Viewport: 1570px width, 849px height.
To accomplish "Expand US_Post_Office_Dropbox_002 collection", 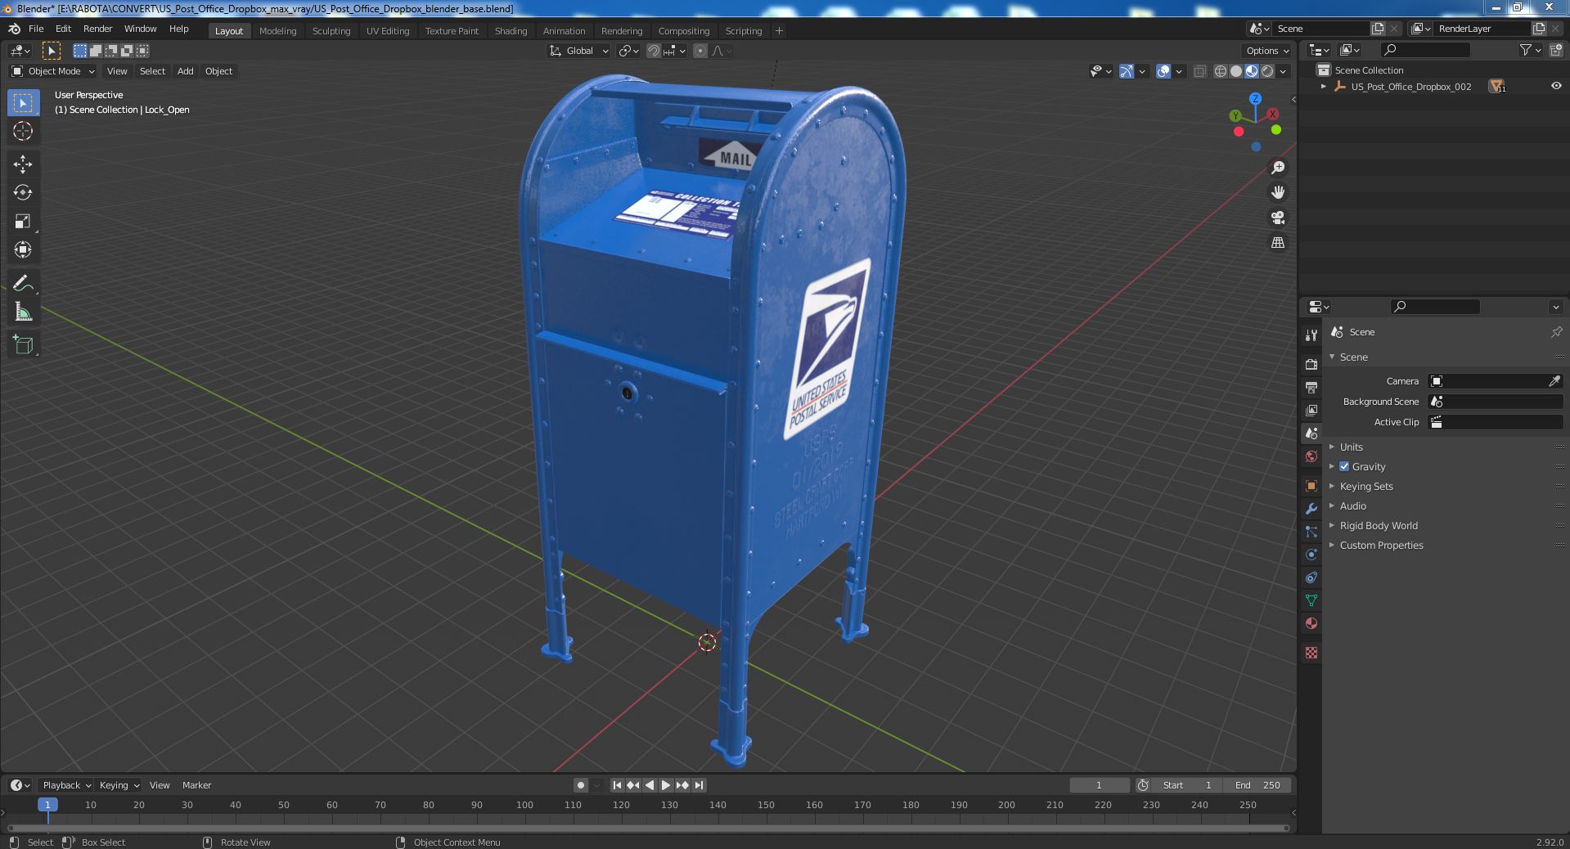I will pos(1324,86).
